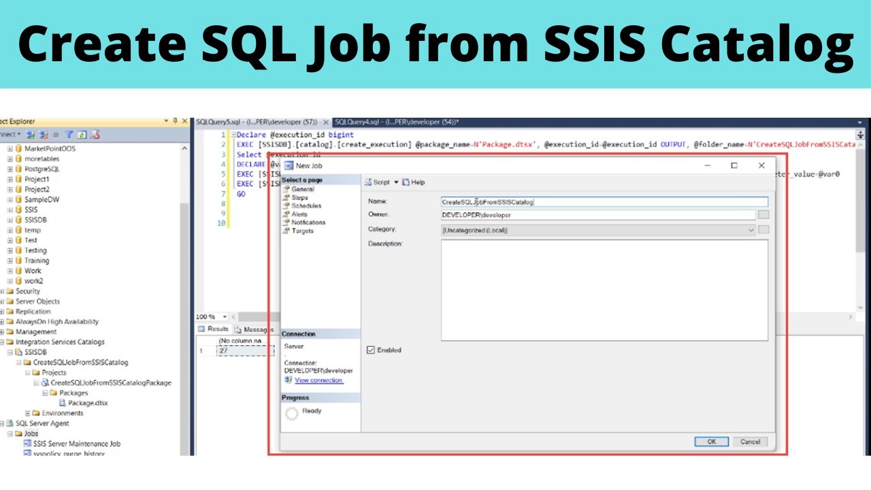Click the OK button
This screenshot has height=490, width=871.
coord(711,442)
